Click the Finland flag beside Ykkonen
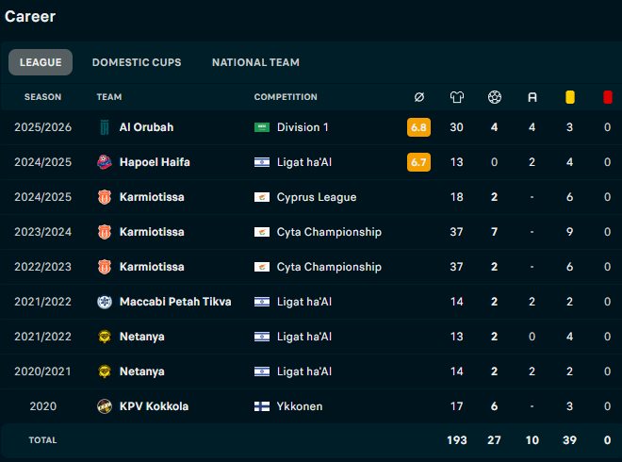Screen dimensions: 622x462 (x=262, y=406)
